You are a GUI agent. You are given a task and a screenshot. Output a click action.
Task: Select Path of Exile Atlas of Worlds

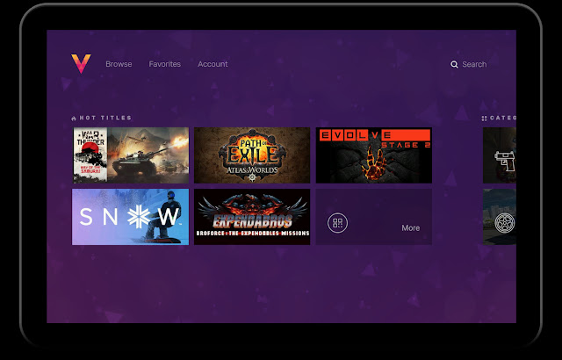pos(252,155)
